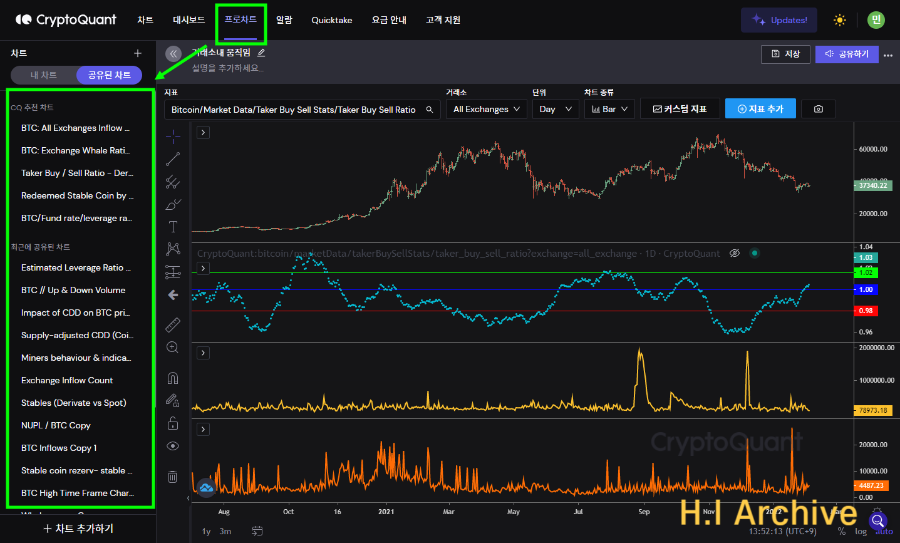Click the go-to-date calendar icon
The height and width of the screenshot is (543, 900).
pyautogui.click(x=257, y=531)
